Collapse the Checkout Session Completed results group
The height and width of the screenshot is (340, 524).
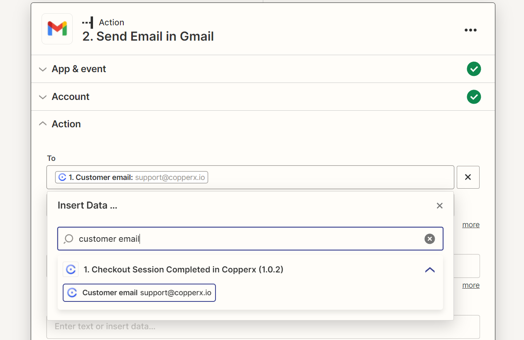tap(430, 270)
